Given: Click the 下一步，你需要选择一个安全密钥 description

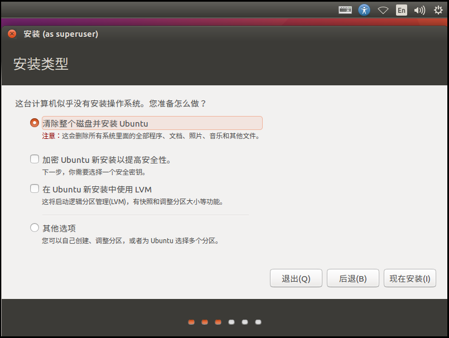Looking at the screenshot, I should pyautogui.click(x=94, y=172).
